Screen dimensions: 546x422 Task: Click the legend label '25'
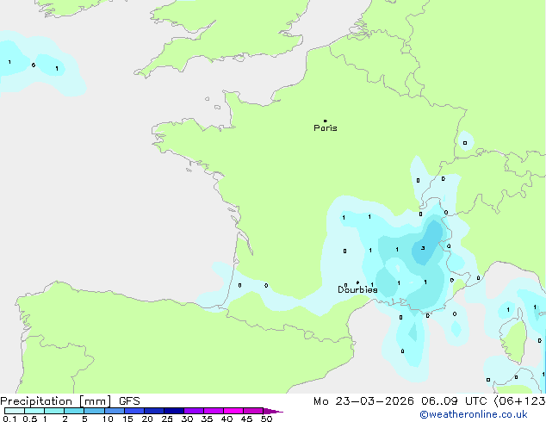click(167, 419)
